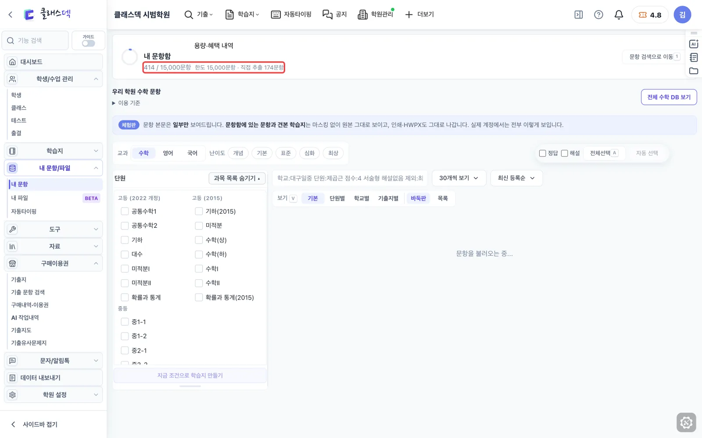Viewport: 702px width, 438px height.
Task: Open the 최신 등록순 sort dropdown
Action: pyautogui.click(x=516, y=178)
